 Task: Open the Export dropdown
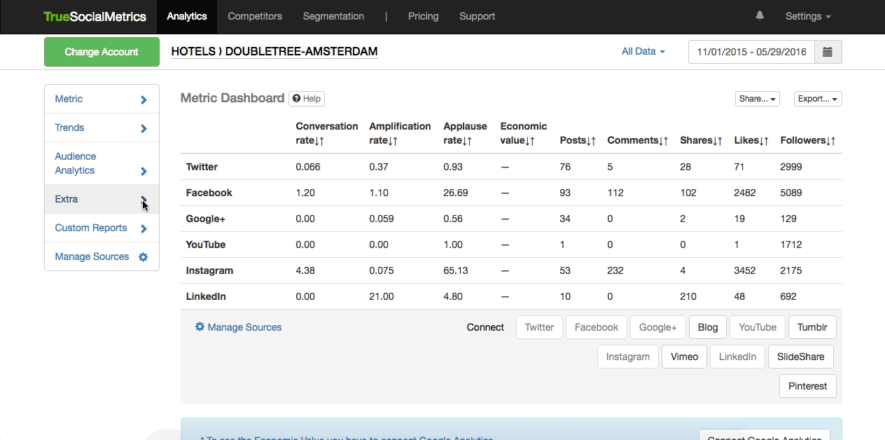pyautogui.click(x=817, y=99)
